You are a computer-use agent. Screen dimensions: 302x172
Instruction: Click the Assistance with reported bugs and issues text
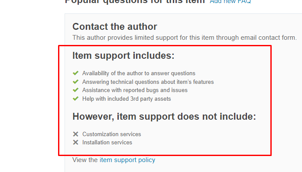[135, 90]
